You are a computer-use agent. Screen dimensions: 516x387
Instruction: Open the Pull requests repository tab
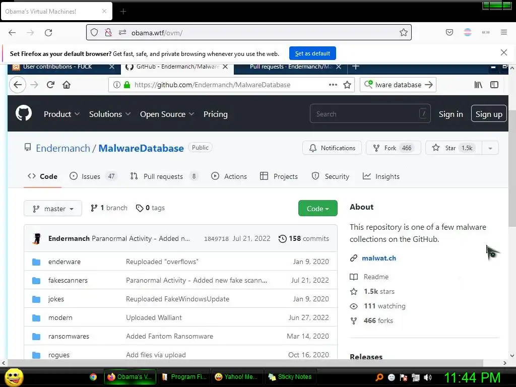[x=165, y=176]
